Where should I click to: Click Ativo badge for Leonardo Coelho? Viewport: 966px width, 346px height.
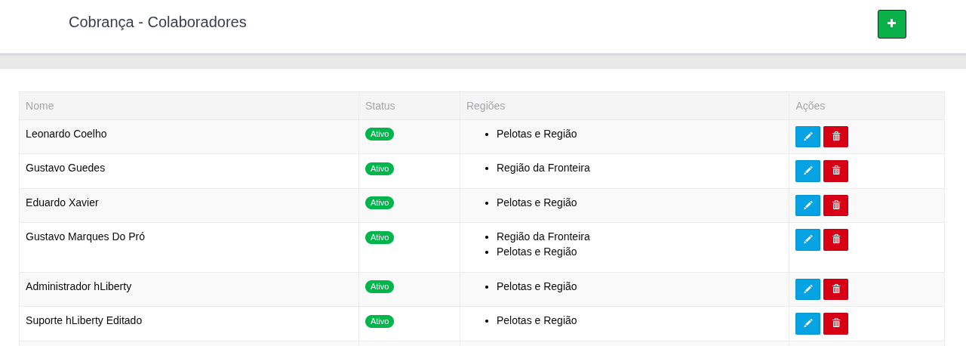(380, 134)
